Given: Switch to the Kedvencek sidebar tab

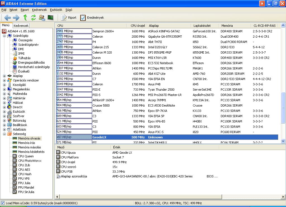Looking at the screenshot, I should 21,26.
